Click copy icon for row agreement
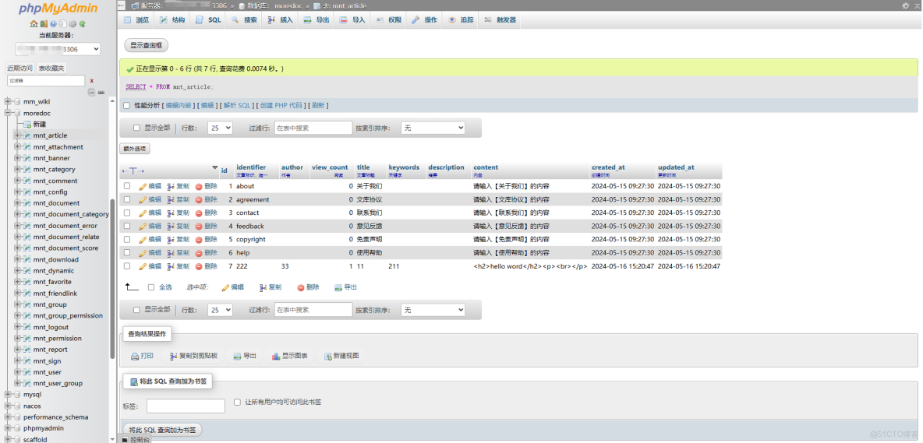Viewport: 923px width, 443px height. (x=171, y=200)
